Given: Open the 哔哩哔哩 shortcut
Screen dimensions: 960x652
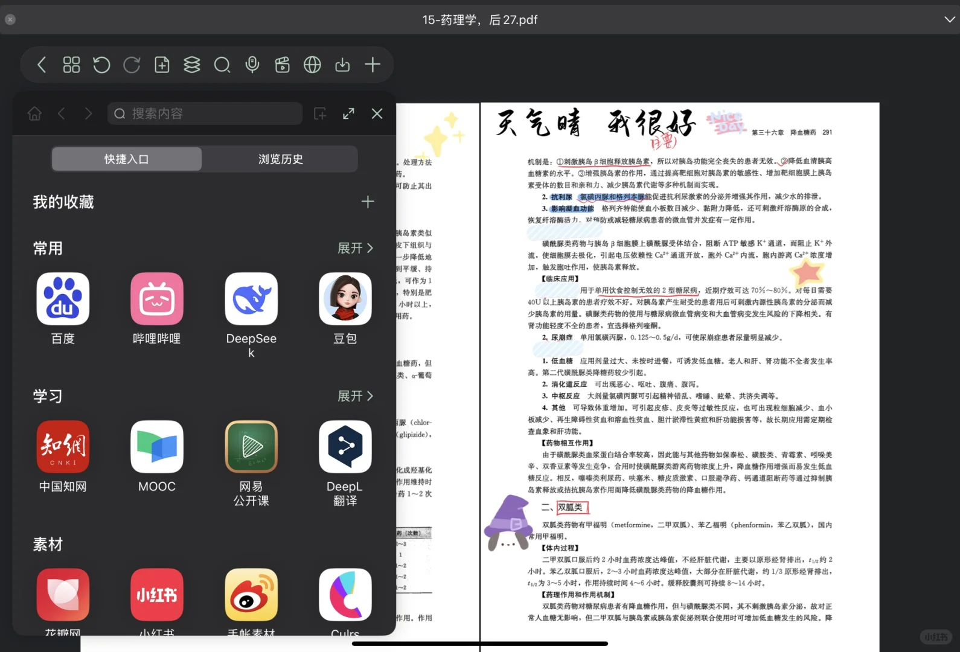Looking at the screenshot, I should coord(157,308).
